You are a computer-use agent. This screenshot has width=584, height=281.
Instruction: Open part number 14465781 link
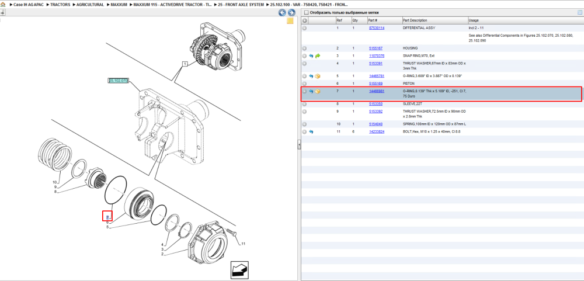[x=377, y=76]
